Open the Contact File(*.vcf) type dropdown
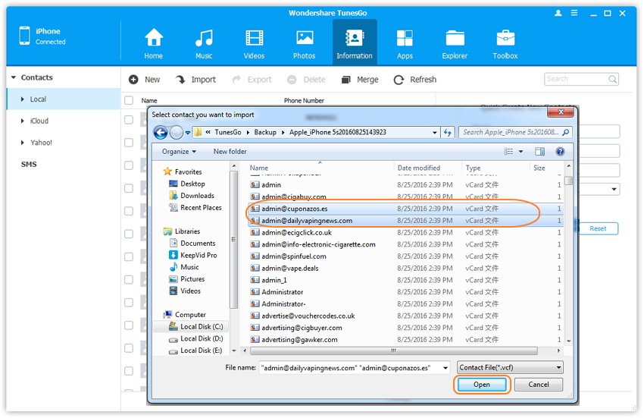644x418 pixels. 510,368
